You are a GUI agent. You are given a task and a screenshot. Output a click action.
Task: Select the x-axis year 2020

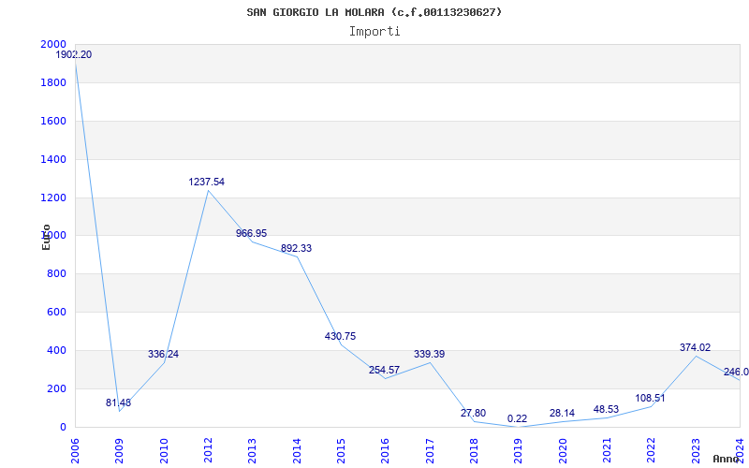(563, 451)
